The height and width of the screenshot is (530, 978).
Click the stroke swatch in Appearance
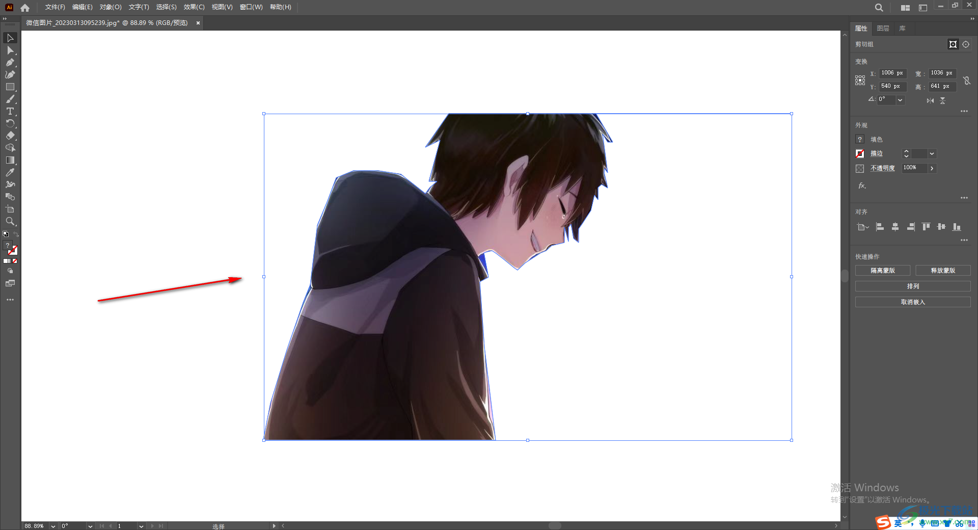pyautogui.click(x=860, y=153)
